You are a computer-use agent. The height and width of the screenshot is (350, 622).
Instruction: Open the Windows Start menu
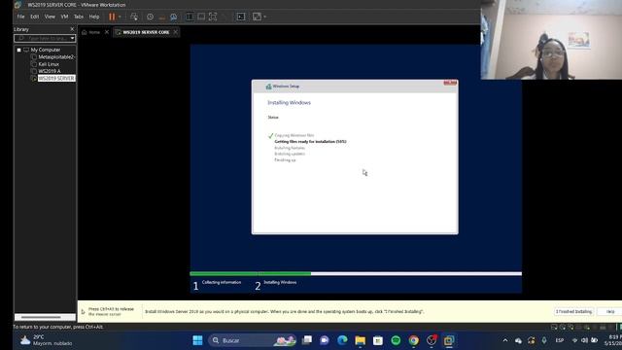(197, 340)
